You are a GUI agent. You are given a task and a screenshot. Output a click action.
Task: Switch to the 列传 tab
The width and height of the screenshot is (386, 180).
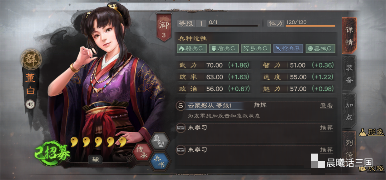349,149
